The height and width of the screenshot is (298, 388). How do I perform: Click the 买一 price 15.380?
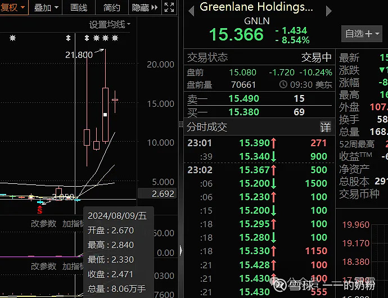point(243,112)
